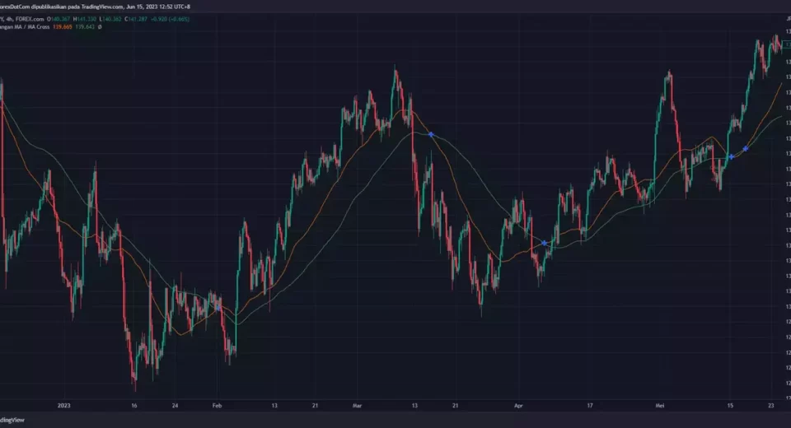Click the 'FOREX.com' symbol legend text
791x428 pixels.
click(30, 19)
